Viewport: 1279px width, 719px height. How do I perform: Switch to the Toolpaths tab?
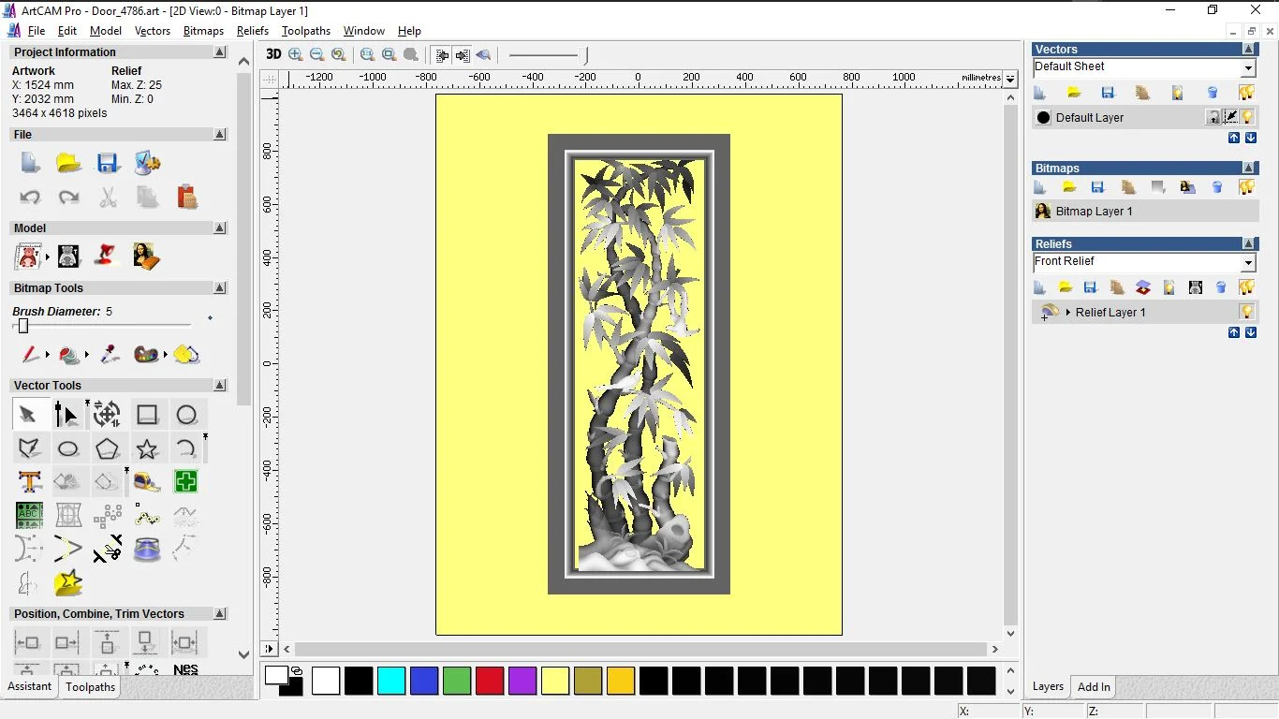(x=90, y=687)
